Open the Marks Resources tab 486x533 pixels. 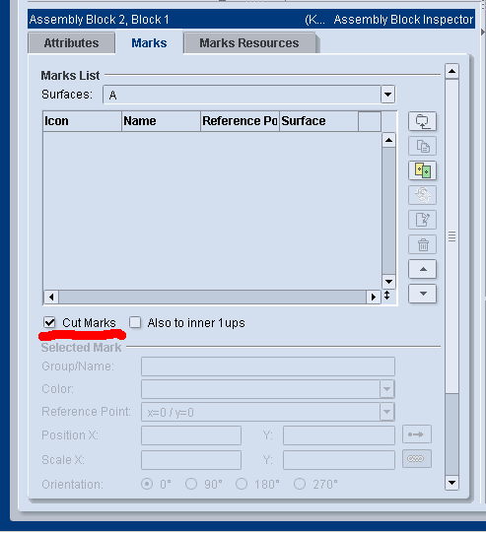249,43
